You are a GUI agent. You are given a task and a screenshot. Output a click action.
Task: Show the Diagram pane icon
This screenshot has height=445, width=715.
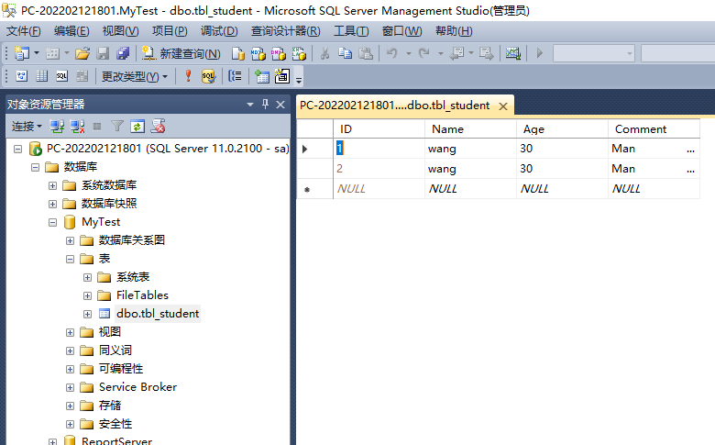[21, 76]
